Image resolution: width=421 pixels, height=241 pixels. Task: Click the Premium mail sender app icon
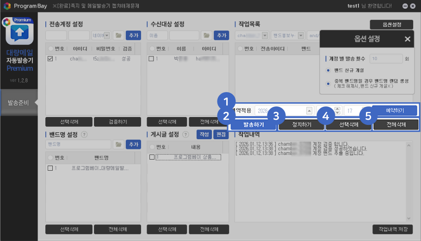(x=19, y=32)
